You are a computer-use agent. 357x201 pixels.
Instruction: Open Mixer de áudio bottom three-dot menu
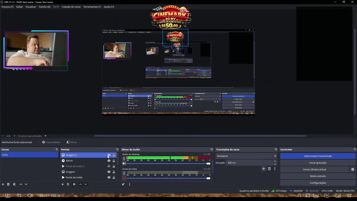[129, 184]
